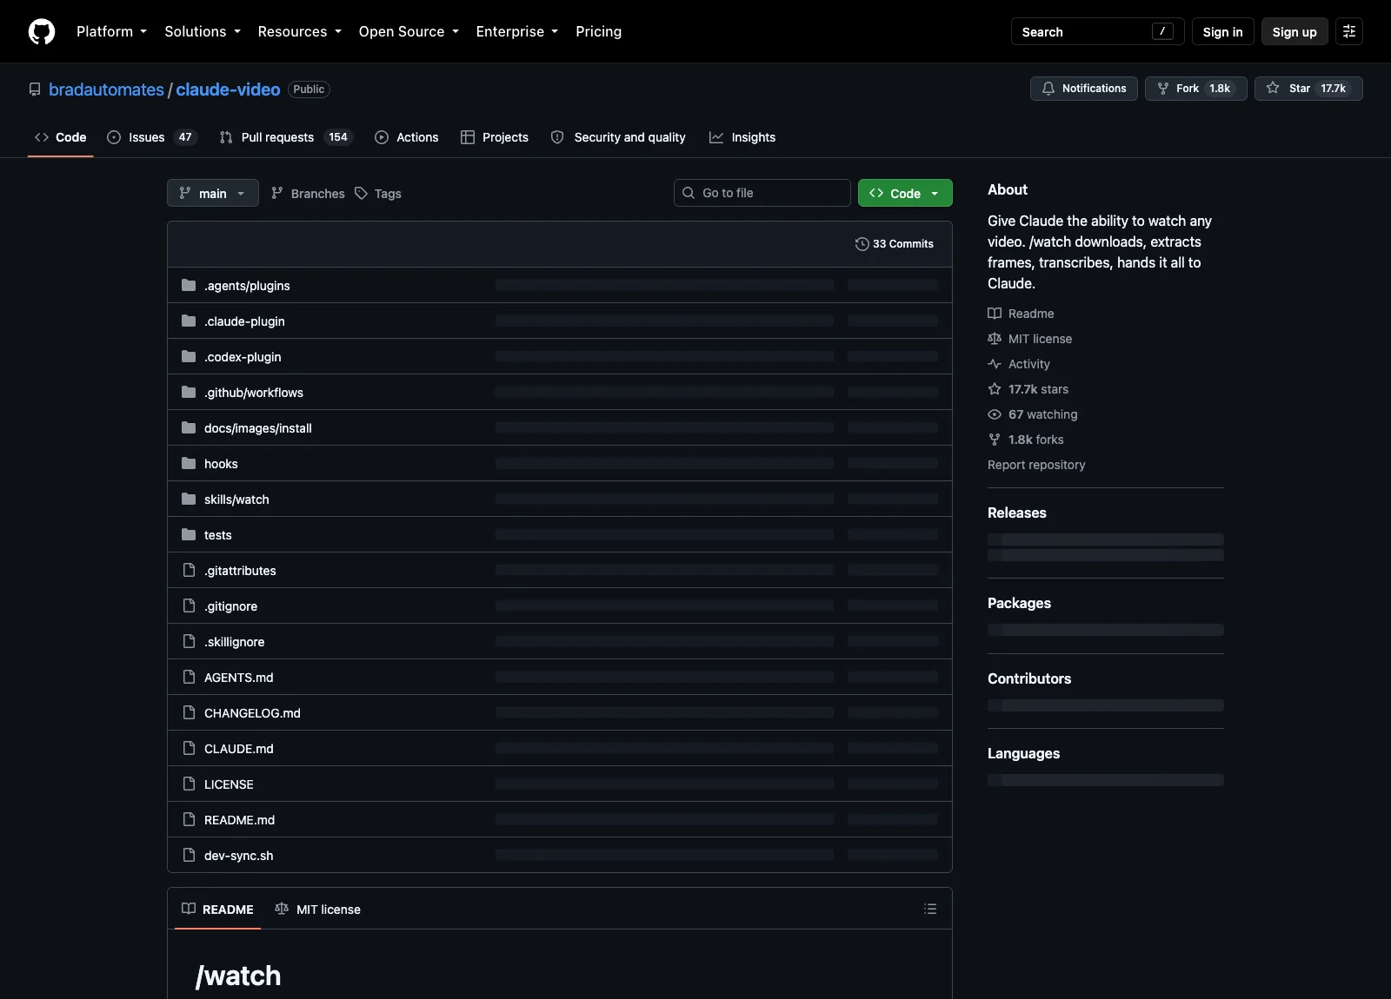
Task: Open the Insights tab
Action: [742, 137]
